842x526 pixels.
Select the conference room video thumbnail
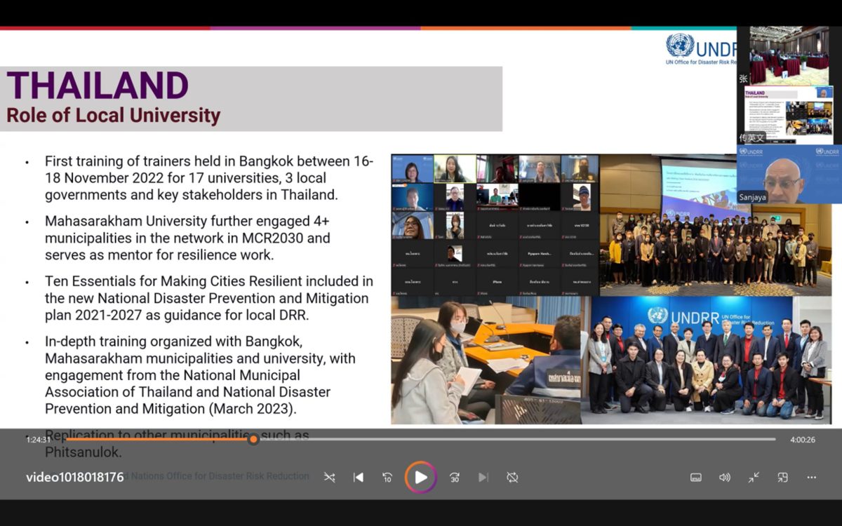789,55
